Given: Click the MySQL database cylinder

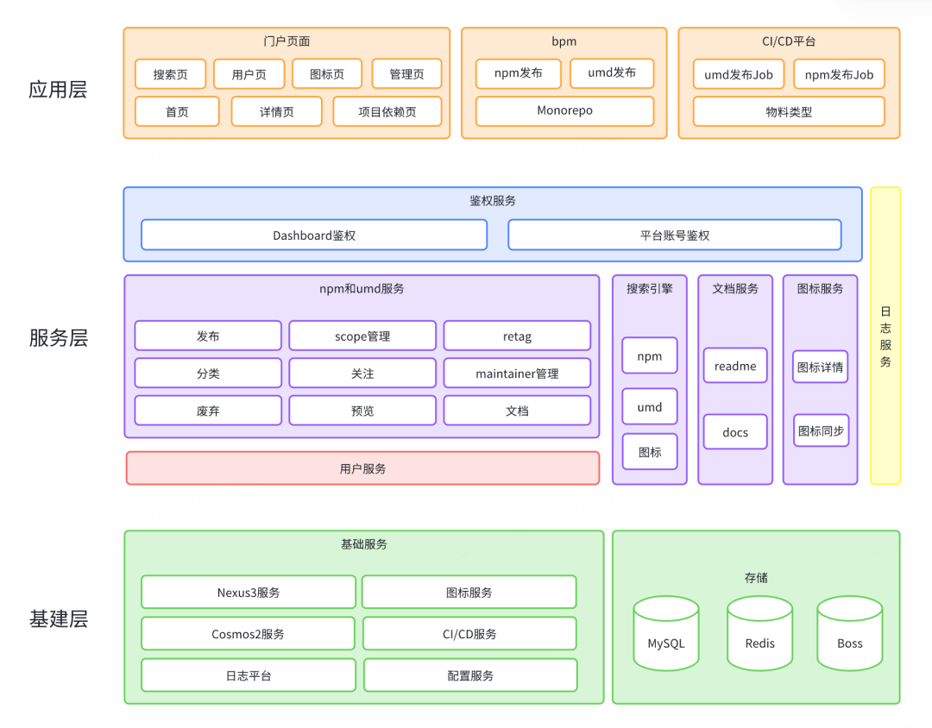Looking at the screenshot, I should (x=665, y=633).
